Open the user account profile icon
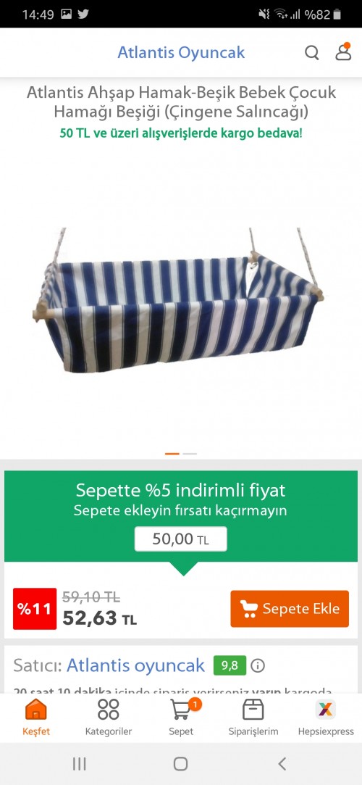 click(343, 52)
